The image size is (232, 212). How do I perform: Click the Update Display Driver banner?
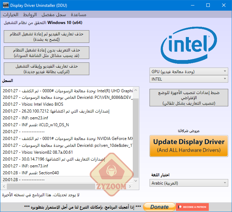pyautogui.click(x=189, y=146)
